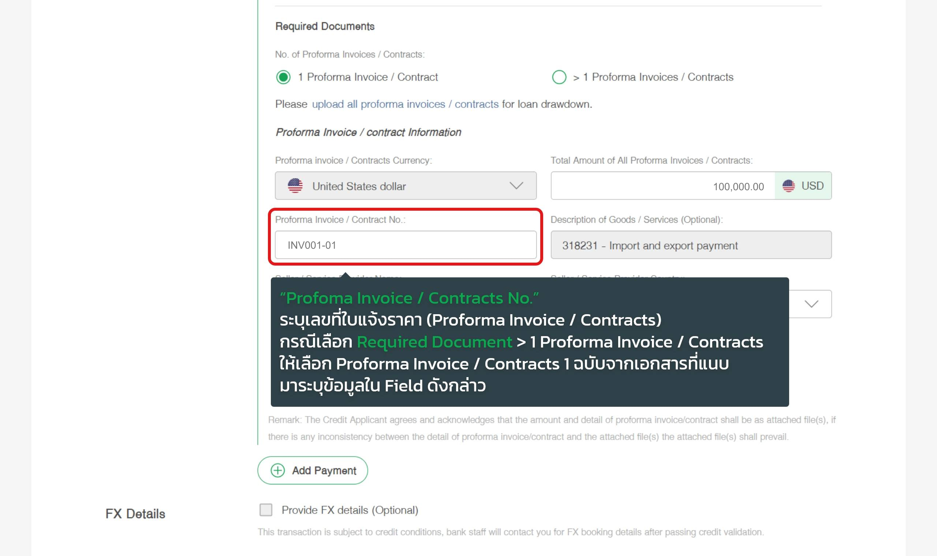Open the upload all proforma invoices / contracts link

click(405, 104)
